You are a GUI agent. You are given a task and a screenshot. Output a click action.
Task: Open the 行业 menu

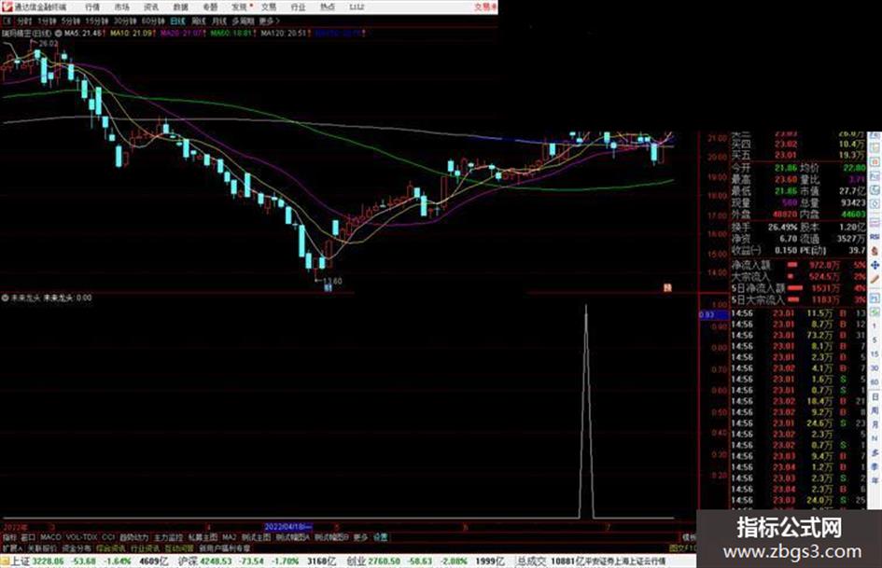(x=298, y=7)
